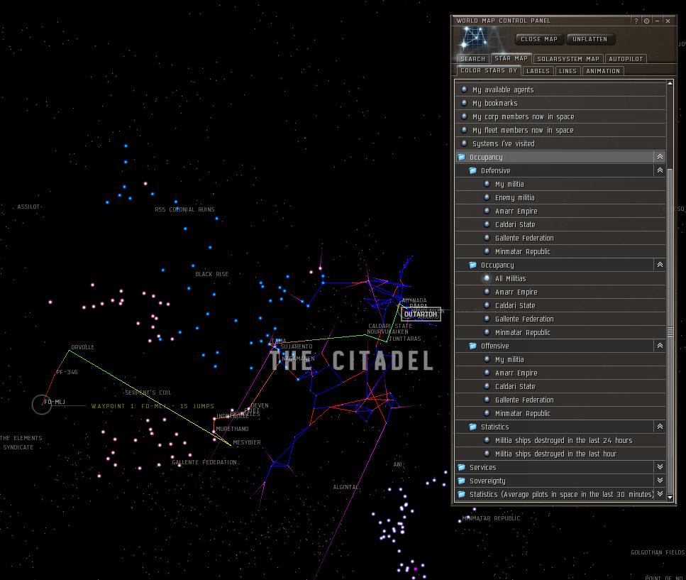Select Occupancy Gallente Federation option

coord(560,319)
